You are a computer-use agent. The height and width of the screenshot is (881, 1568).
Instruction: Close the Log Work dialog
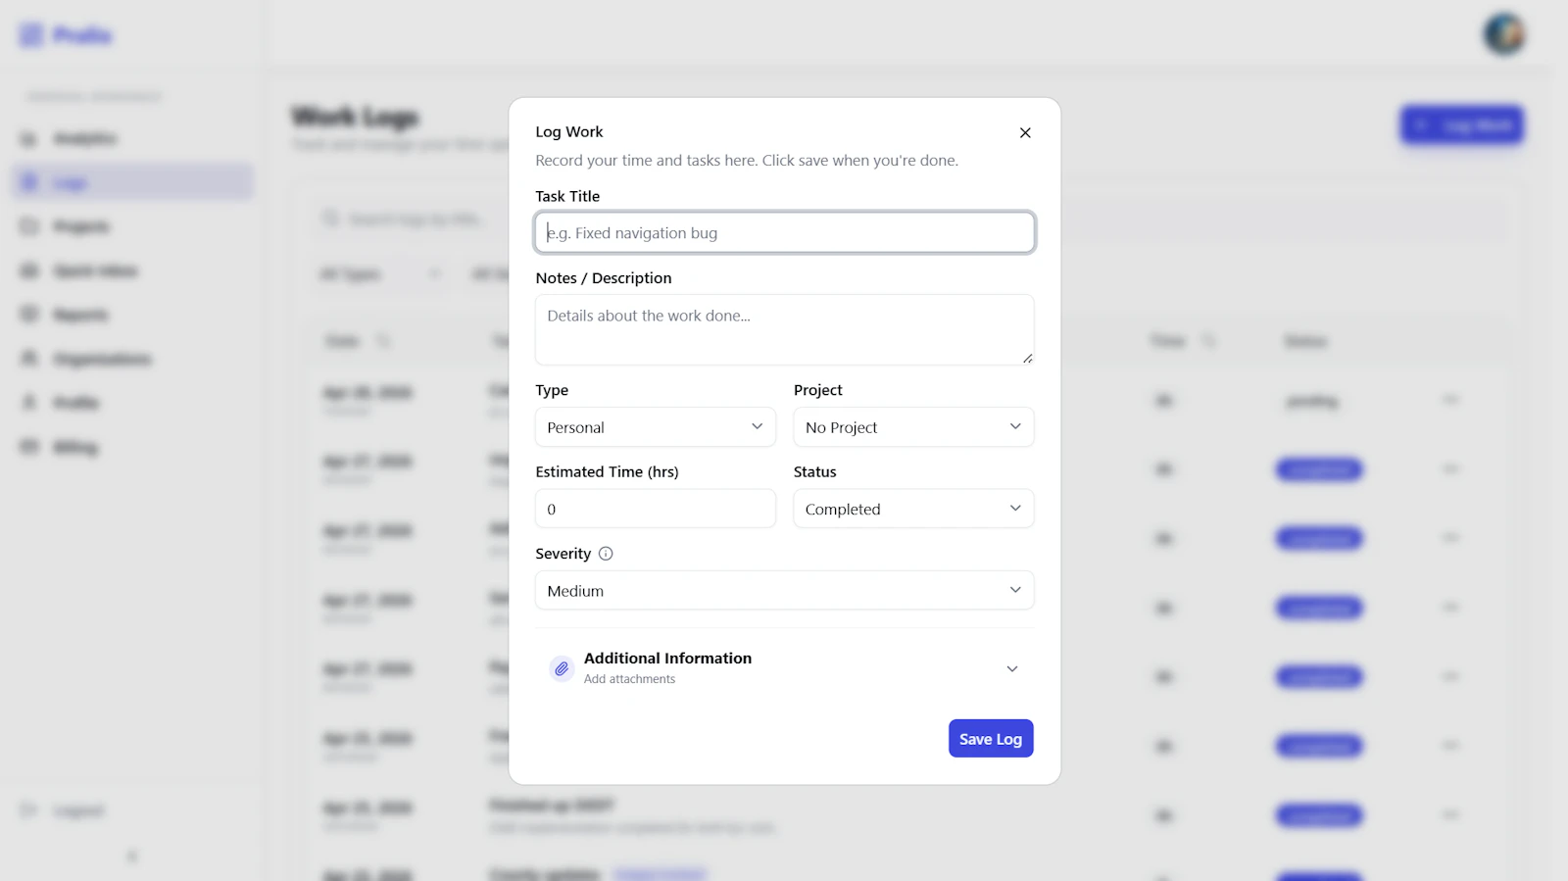coord(1025,132)
